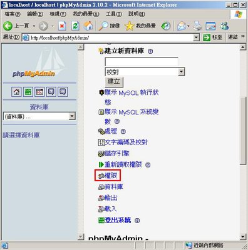248x250 pixels.
Task: Click the sidebar green Log out icon
Action: pyautogui.click(x=28, y=92)
